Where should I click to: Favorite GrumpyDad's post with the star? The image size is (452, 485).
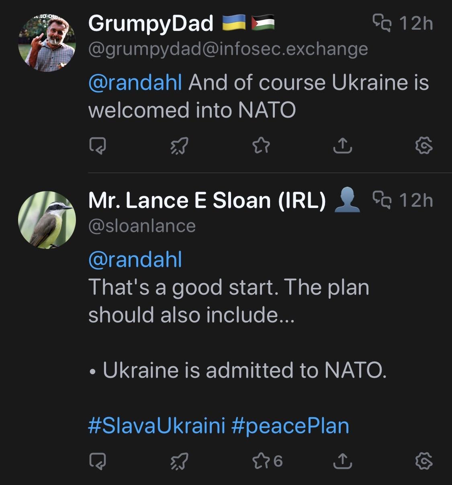tap(261, 146)
